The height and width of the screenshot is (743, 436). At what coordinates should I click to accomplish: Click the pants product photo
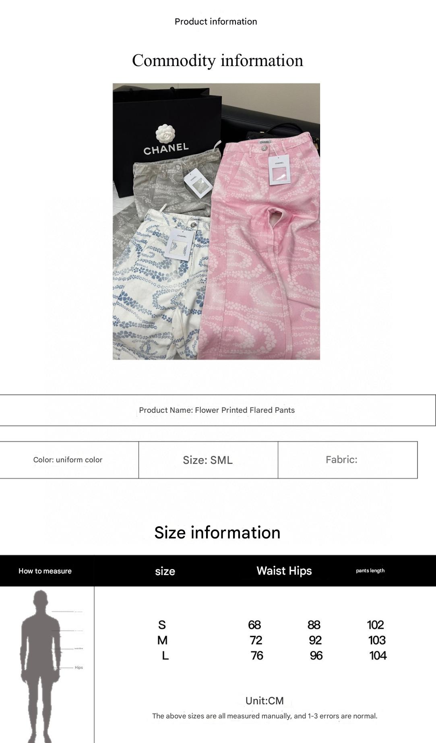pos(216,221)
